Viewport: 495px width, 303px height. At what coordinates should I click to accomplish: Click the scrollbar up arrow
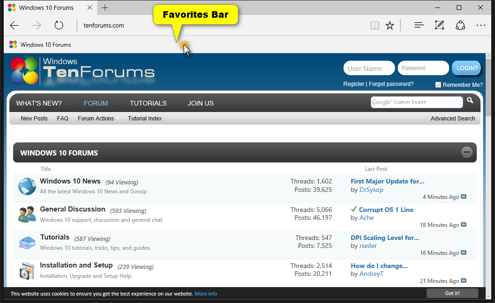(488, 56)
